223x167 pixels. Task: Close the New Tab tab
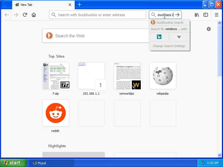[x=70, y=5]
